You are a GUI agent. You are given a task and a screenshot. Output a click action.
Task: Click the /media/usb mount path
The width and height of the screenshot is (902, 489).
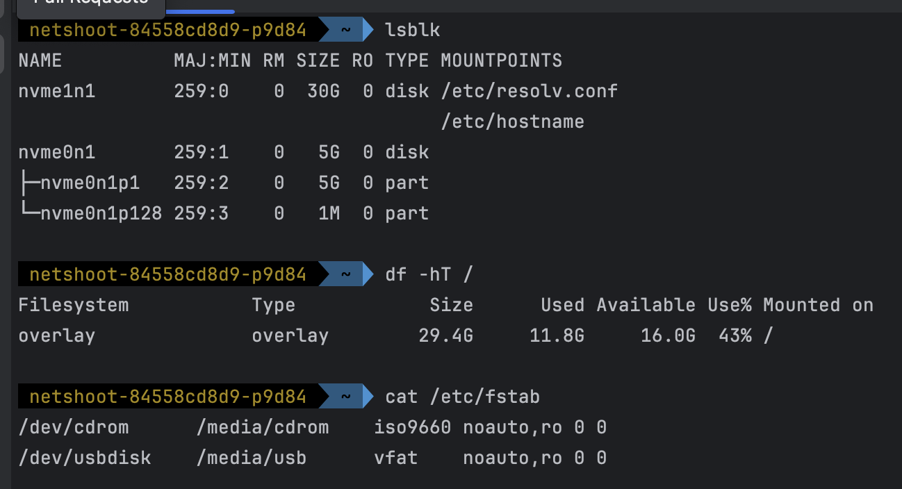coord(251,458)
